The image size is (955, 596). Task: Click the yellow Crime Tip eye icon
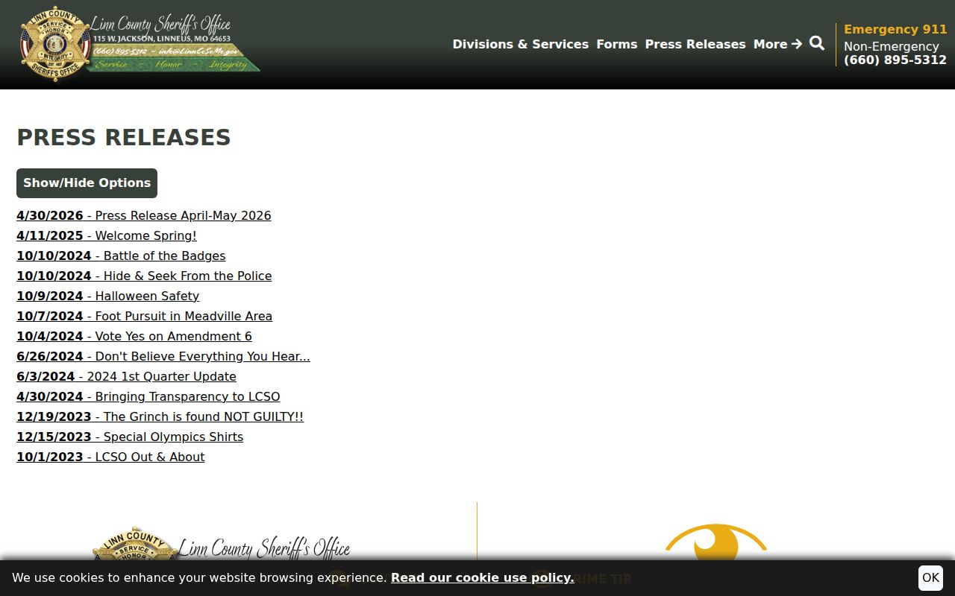[x=716, y=542]
